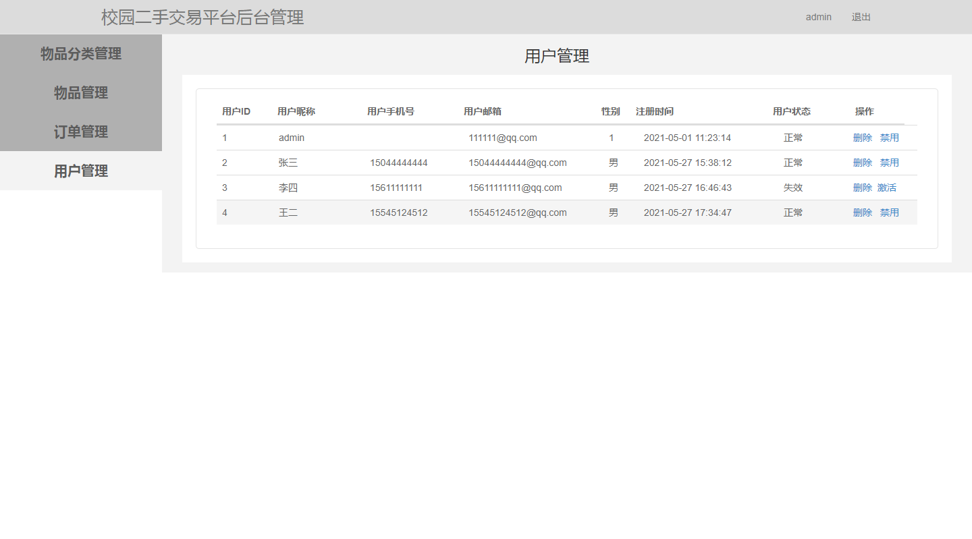Click the 用户手机号 column header
972x539 pixels.
tap(391, 111)
